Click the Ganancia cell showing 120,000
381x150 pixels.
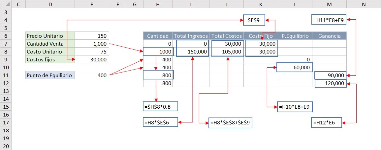[x=330, y=83]
